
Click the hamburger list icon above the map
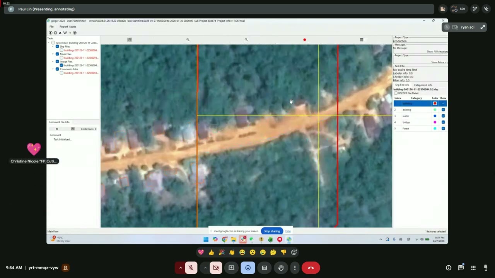click(x=362, y=40)
